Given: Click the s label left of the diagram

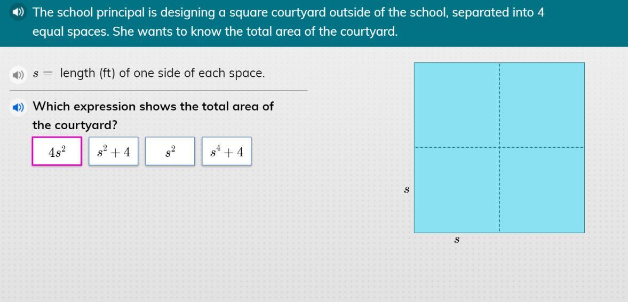Looking at the screenshot, I should tap(407, 190).
